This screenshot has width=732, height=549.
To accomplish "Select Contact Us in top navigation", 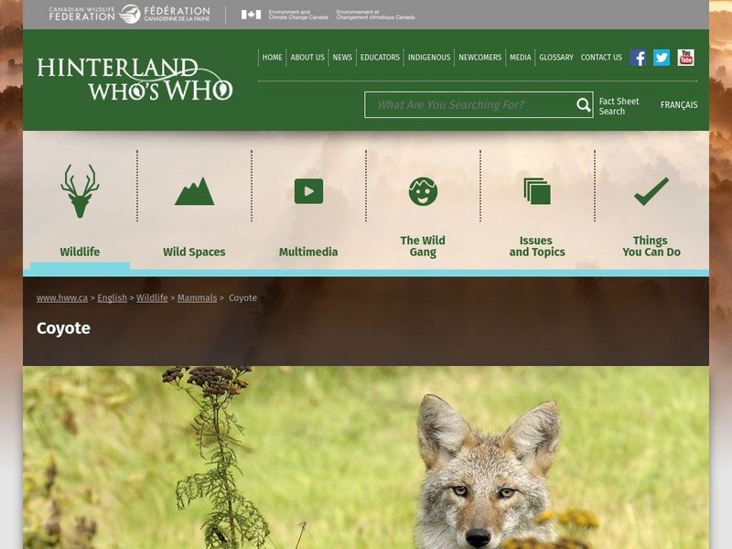I will click(601, 58).
